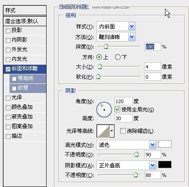This screenshot has width=189, height=187.
Task: Open the 方法 technique dropdown showing 雕刻清晰
Action: pos(116,37)
